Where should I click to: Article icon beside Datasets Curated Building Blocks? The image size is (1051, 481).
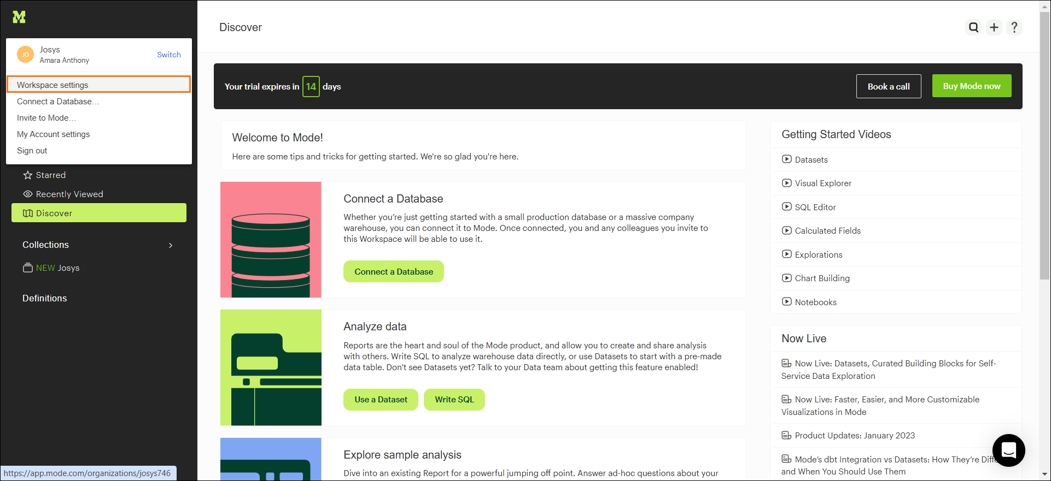coord(786,363)
